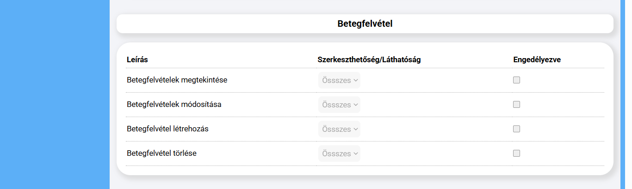Viewport: 632px width, 189px height.
Task: Click the Betegfelvétel létrehozás description text
Action: coord(167,129)
